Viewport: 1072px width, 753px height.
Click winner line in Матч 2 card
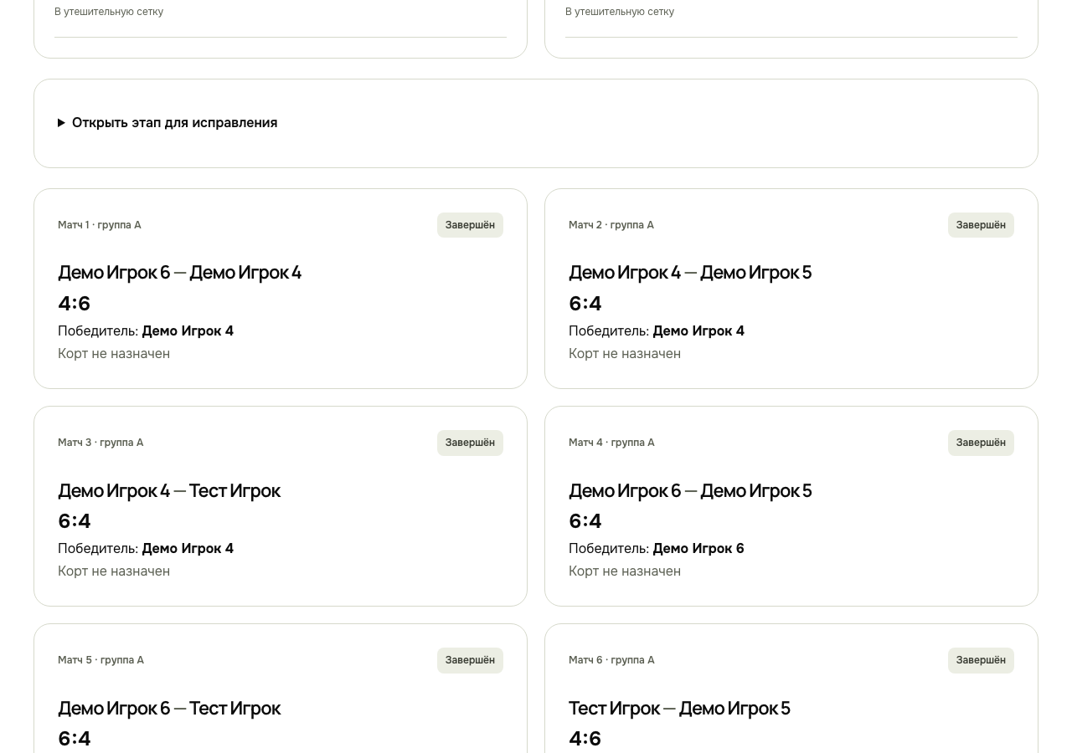click(657, 330)
